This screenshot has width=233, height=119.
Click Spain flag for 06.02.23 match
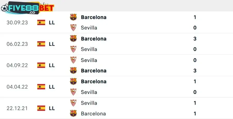(x=41, y=44)
